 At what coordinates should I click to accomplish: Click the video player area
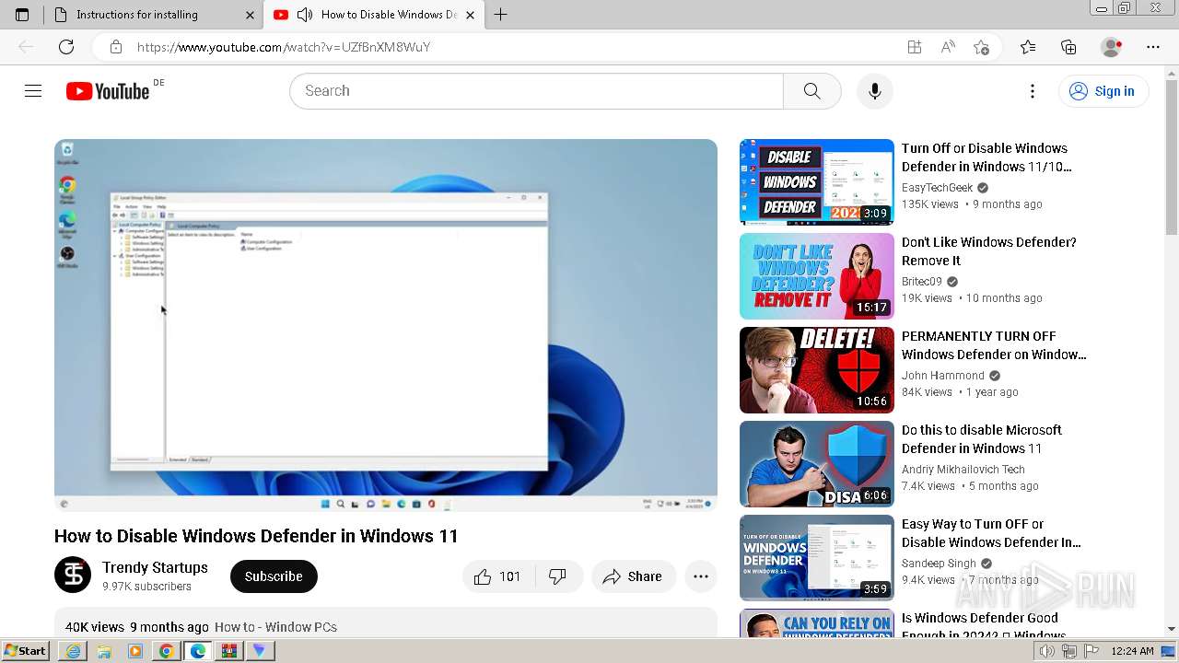click(386, 325)
